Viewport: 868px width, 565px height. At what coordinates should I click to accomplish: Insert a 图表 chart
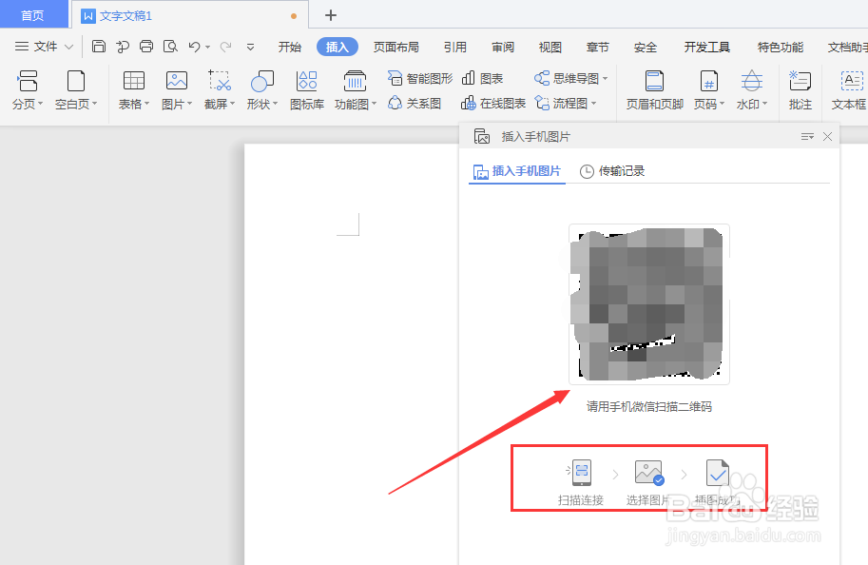(482, 79)
